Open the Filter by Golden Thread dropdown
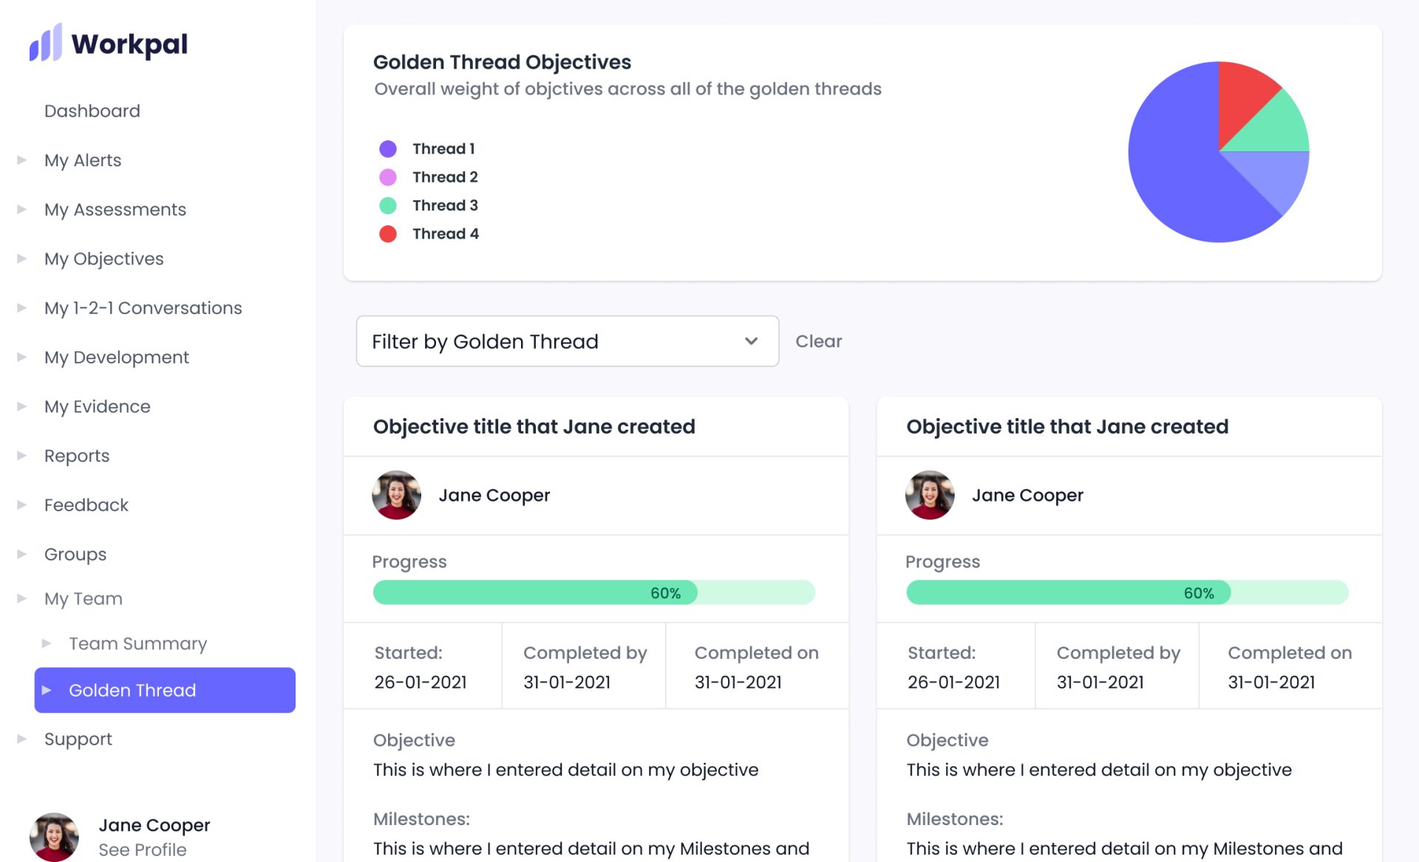The height and width of the screenshot is (862, 1419). point(567,341)
